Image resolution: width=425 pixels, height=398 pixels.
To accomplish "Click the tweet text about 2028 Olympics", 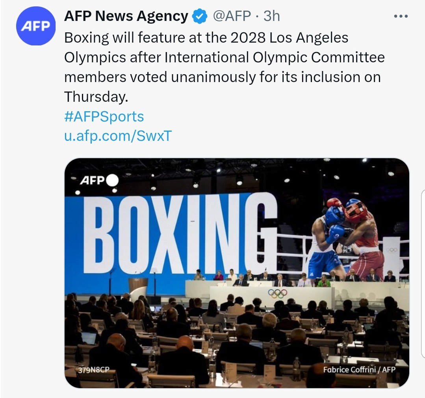I will (225, 67).
